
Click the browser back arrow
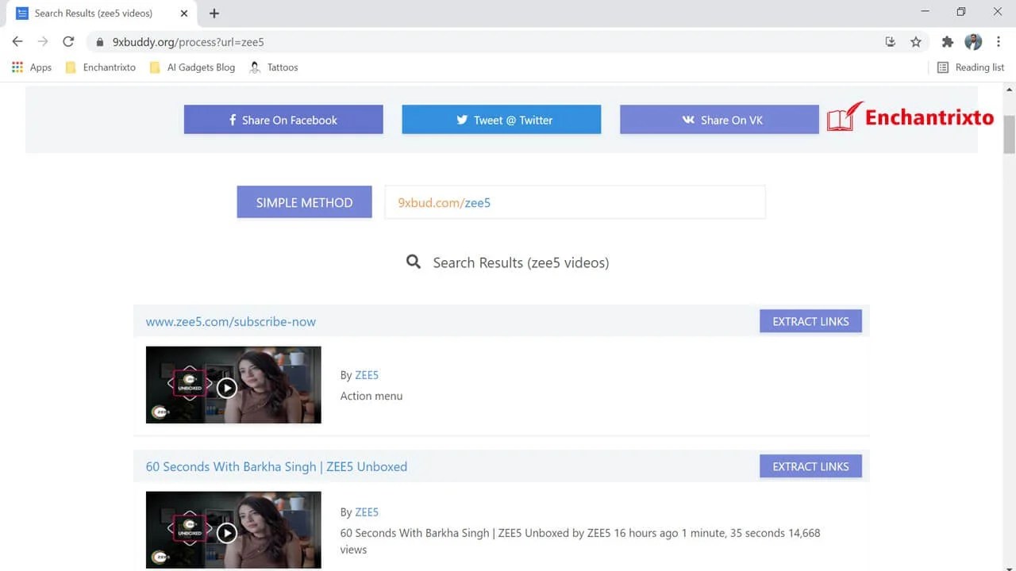pyautogui.click(x=17, y=42)
